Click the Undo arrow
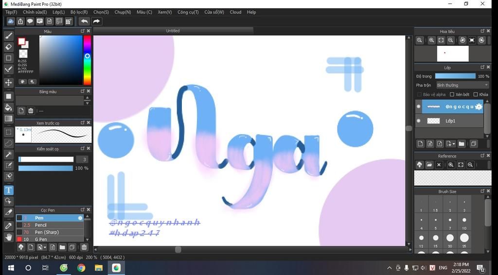498x275 pixels. click(84, 21)
